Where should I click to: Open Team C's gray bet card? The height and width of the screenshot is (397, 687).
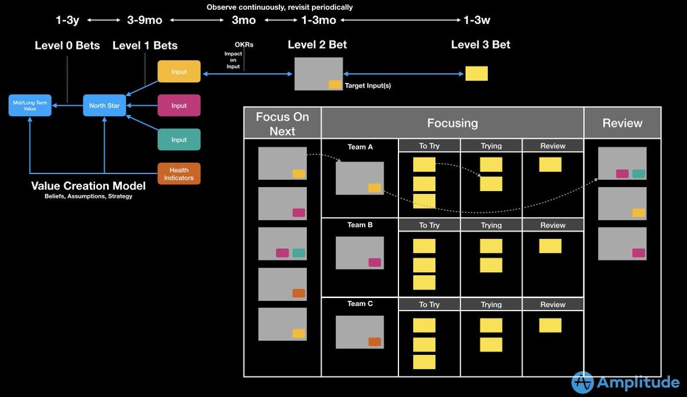(x=360, y=332)
